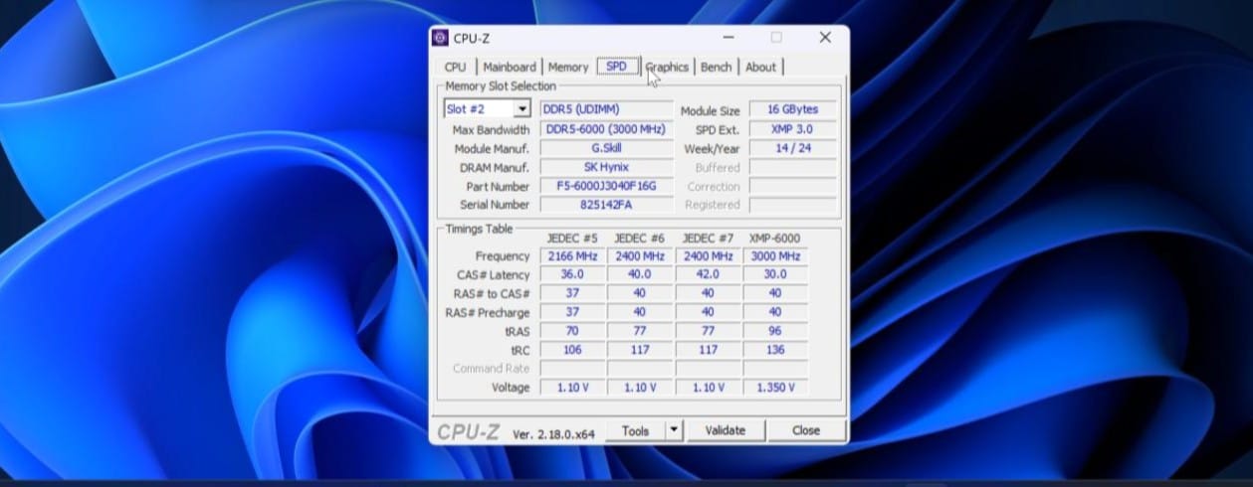
Task: Select the 2166 MHz frequency cell
Action: coord(572,256)
